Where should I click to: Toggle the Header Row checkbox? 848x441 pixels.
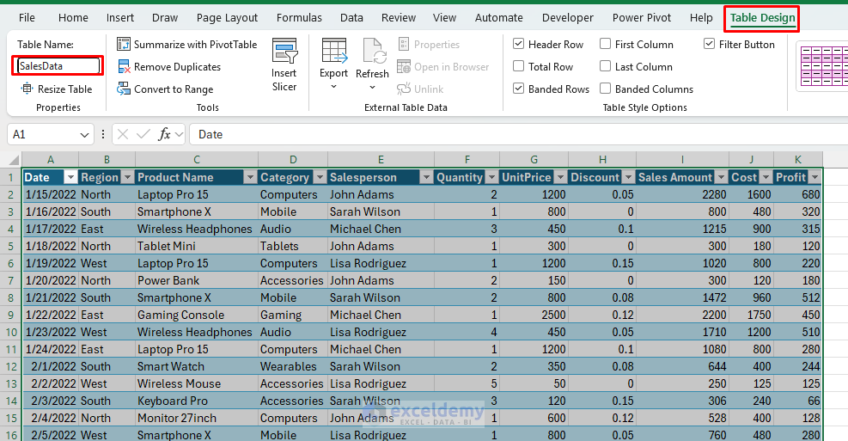point(518,44)
